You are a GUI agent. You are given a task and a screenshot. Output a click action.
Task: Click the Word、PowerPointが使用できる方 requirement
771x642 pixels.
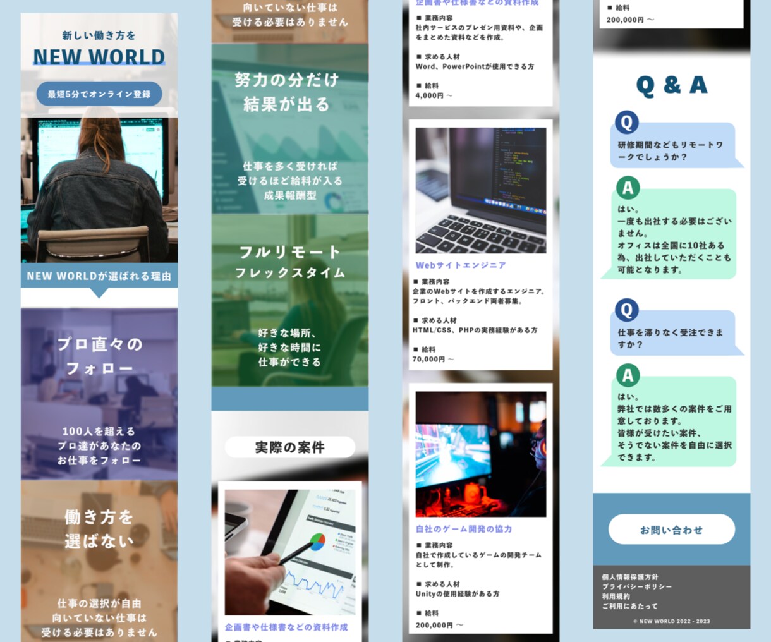(x=475, y=66)
